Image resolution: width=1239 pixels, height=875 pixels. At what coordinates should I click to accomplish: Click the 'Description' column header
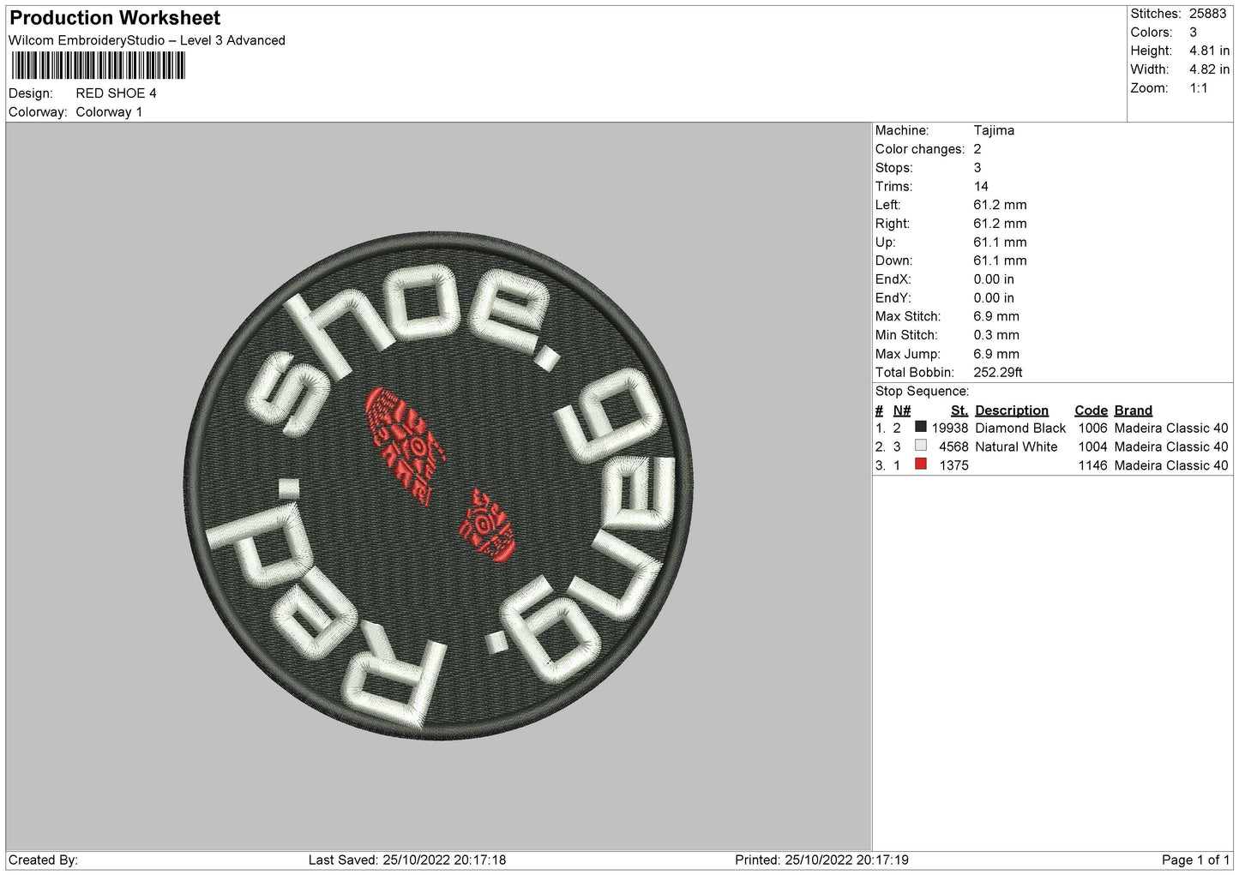tap(1012, 411)
